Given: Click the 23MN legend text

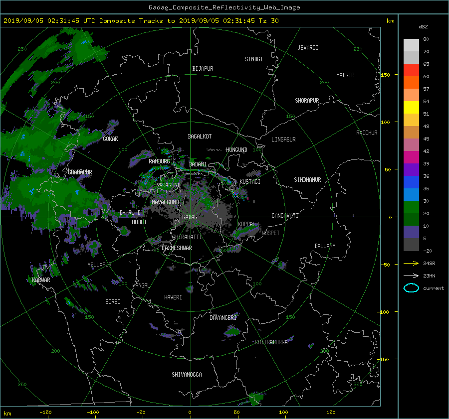Looking at the screenshot, I should pyautogui.click(x=429, y=276).
